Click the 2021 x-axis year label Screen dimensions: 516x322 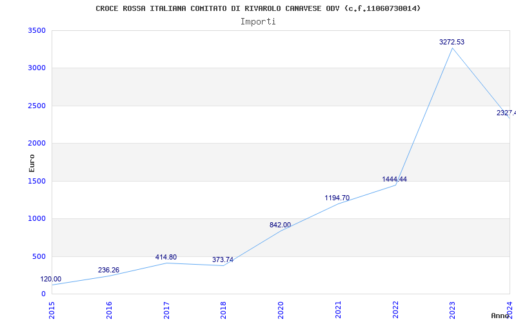pyautogui.click(x=338, y=310)
